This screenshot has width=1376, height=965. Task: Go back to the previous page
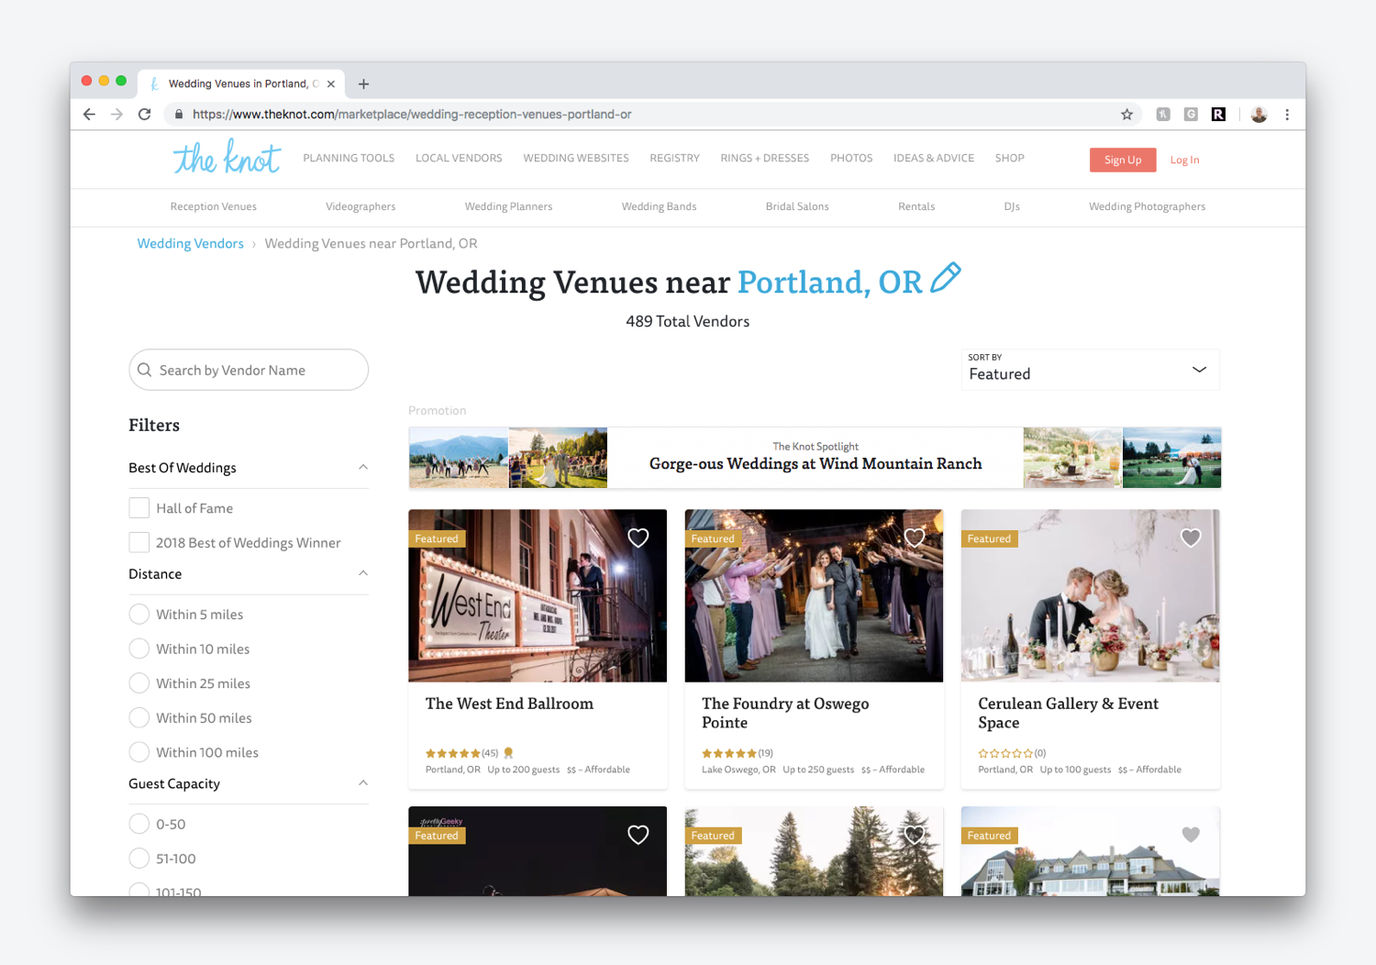89,115
